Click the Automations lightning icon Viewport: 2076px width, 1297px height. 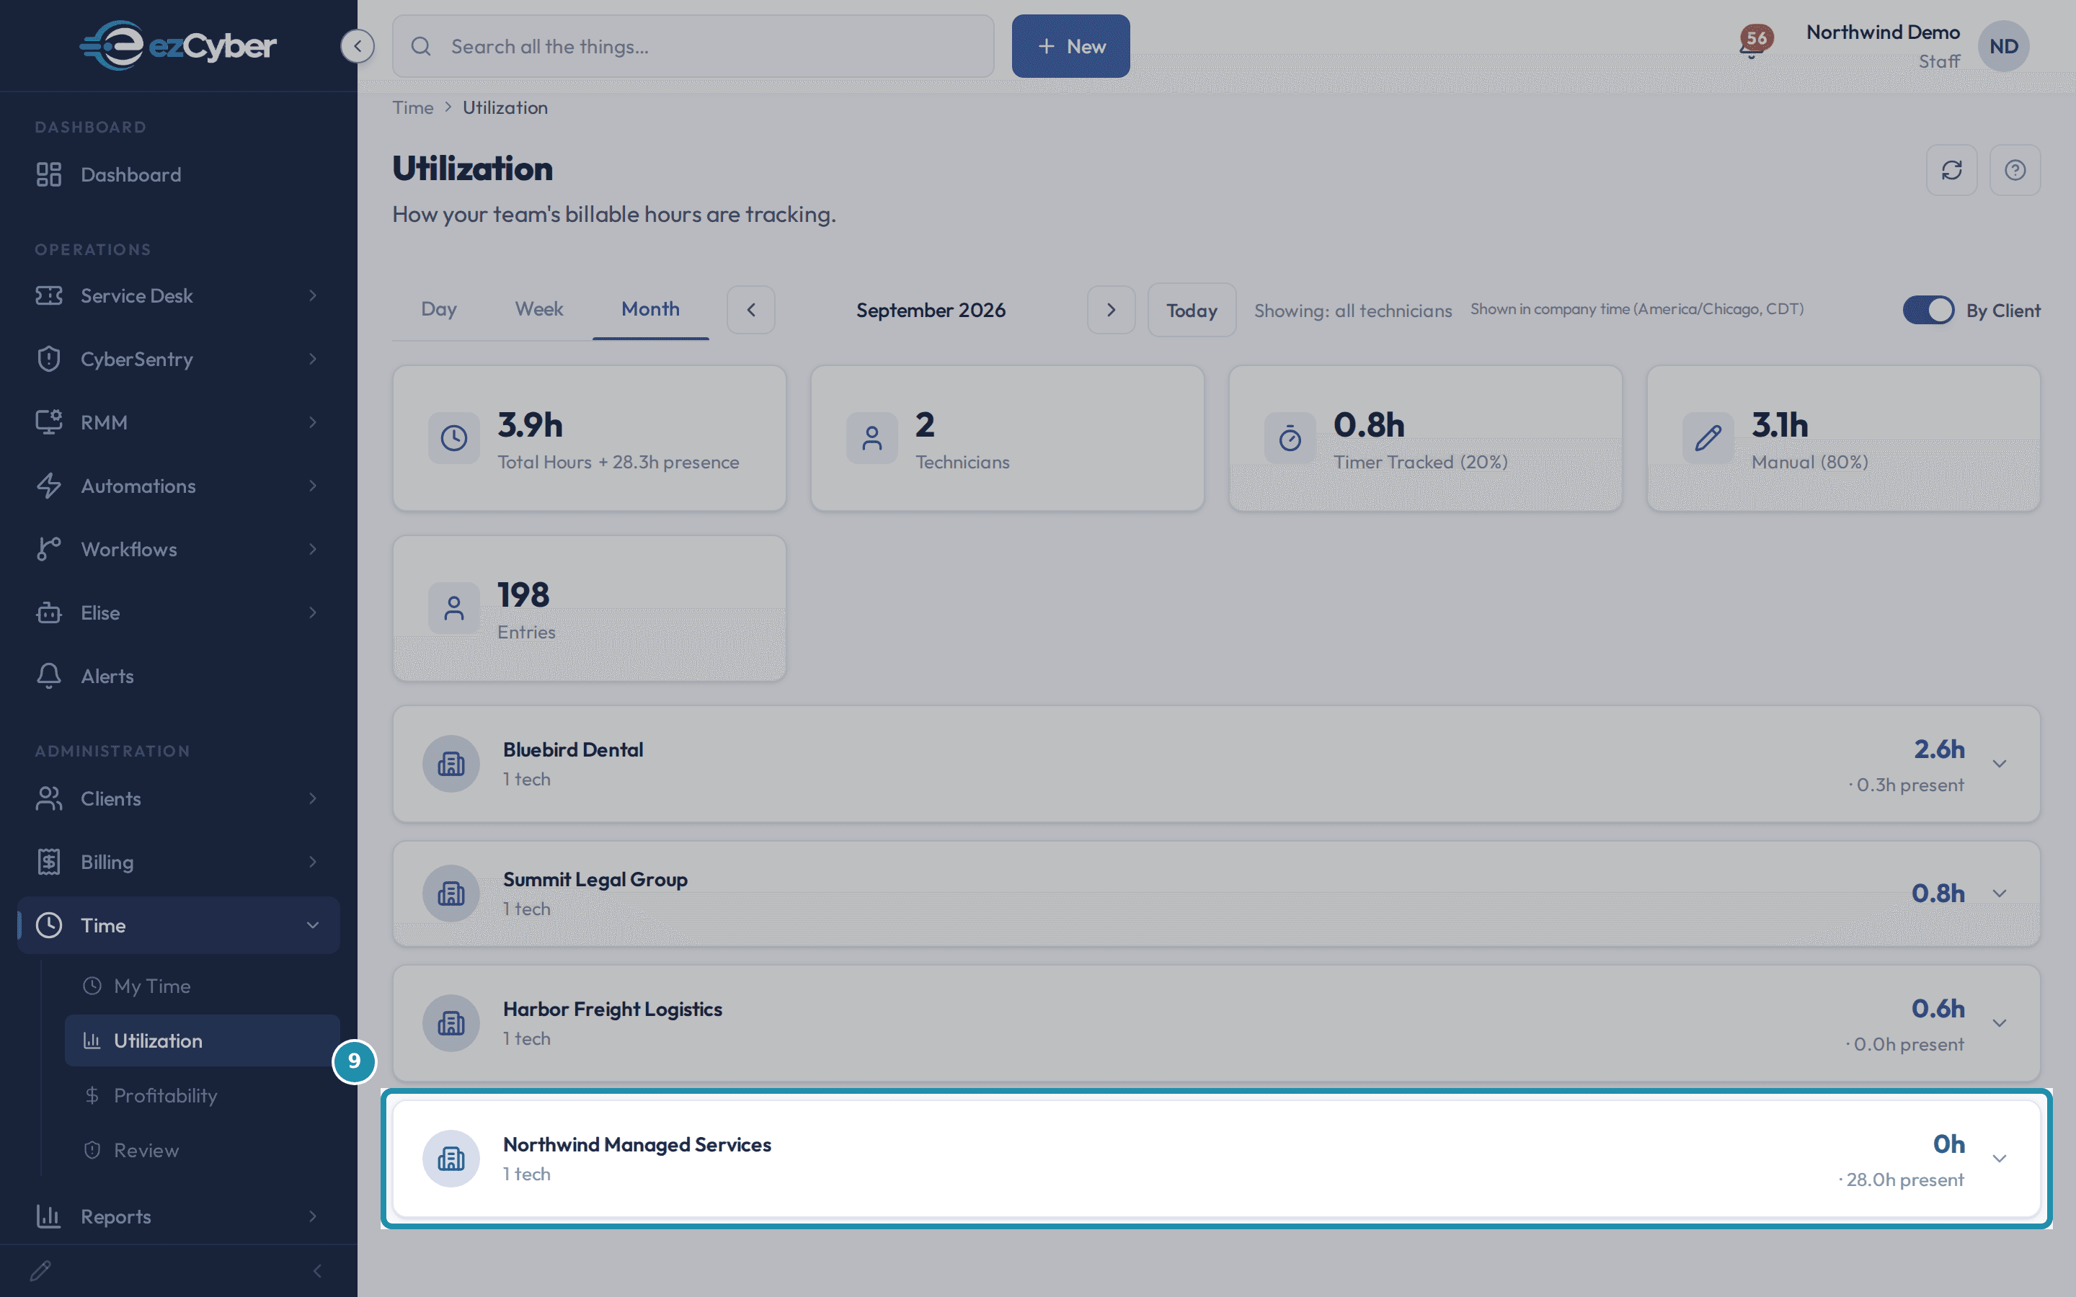[49, 486]
